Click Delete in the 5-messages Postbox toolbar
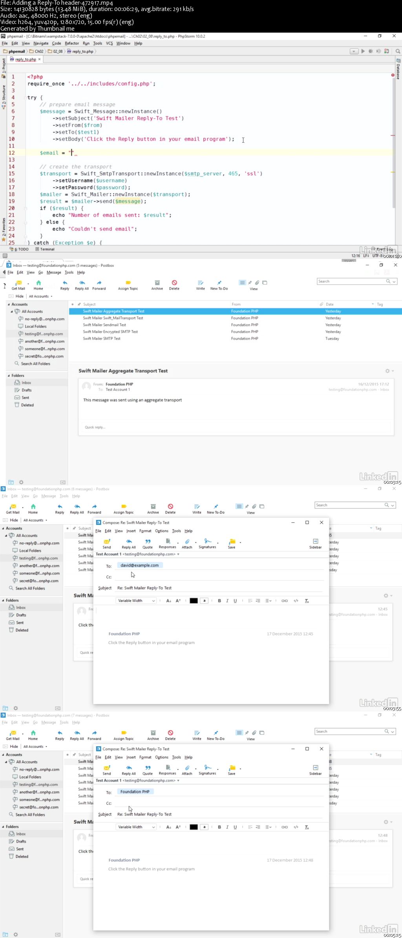Image resolution: width=402 pixels, height=938 pixels. 174,285
